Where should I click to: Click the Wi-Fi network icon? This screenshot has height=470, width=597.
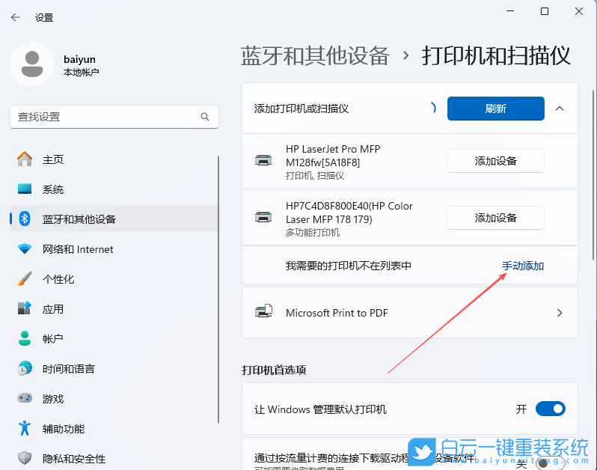pyautogui.click(x=25, y=249)
